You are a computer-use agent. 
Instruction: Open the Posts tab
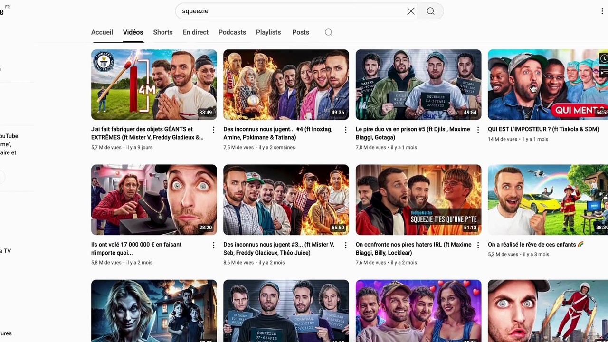click(x=301, y=32)
